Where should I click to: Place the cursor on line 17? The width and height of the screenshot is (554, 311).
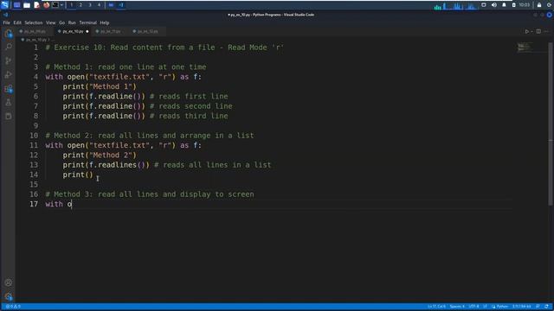pyautogui.click(x=279, y=204)
